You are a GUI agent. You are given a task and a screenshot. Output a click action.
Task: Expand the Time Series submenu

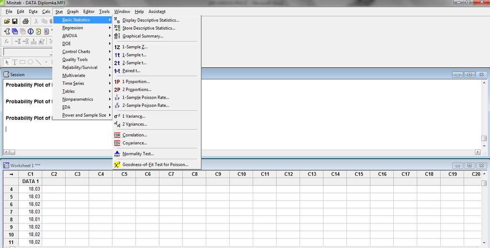82,83
